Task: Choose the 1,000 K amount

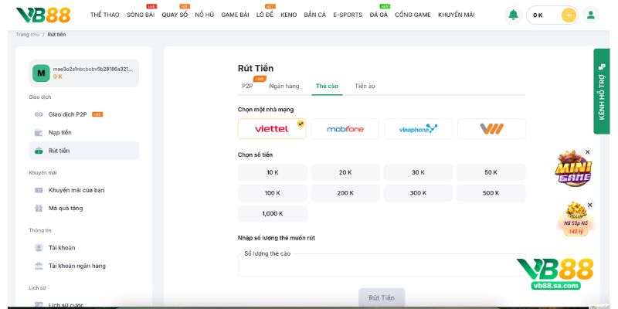Action: [273, 213]
